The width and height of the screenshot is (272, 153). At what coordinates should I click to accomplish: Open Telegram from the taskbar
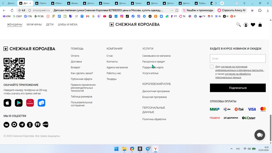coord(148,149)
